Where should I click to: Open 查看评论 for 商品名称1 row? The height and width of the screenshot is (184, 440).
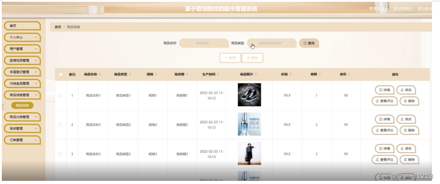point(385,101)
